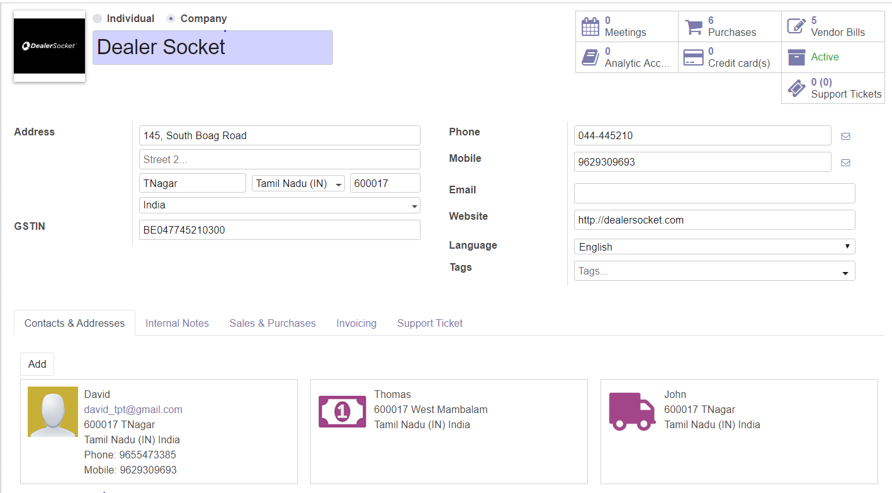Open the Sales & Purchases tab
The height and width of the screenshot is (493, 892).
point(273,323)
